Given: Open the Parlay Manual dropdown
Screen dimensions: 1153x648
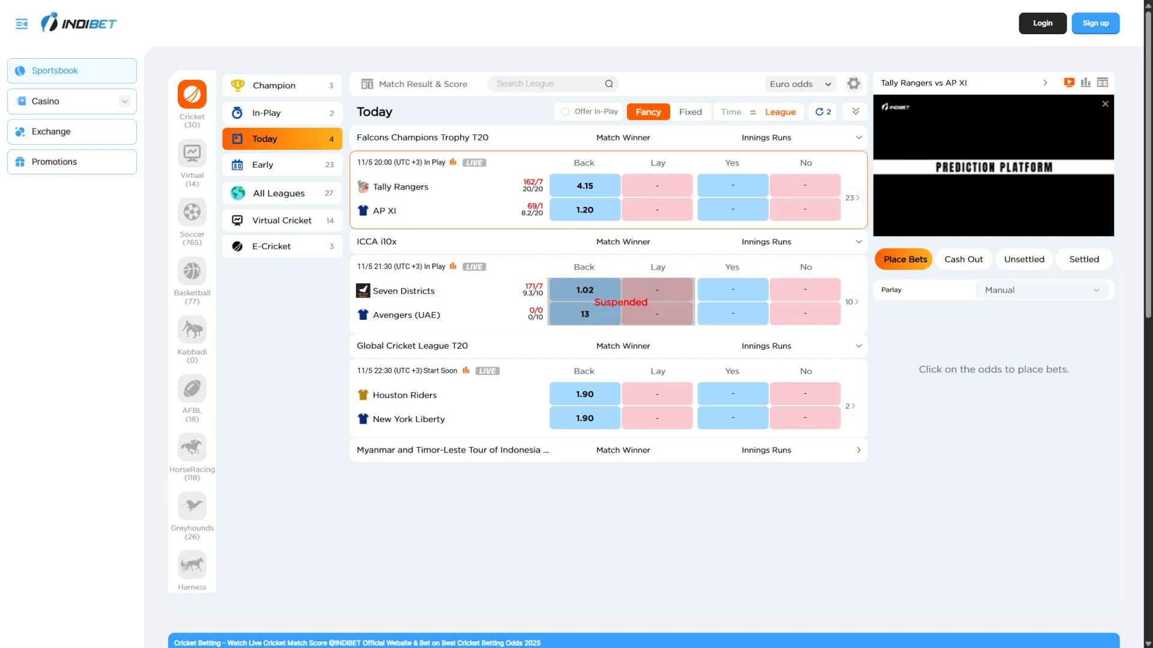Looking at the screenshot, I should pos(1042,290).
